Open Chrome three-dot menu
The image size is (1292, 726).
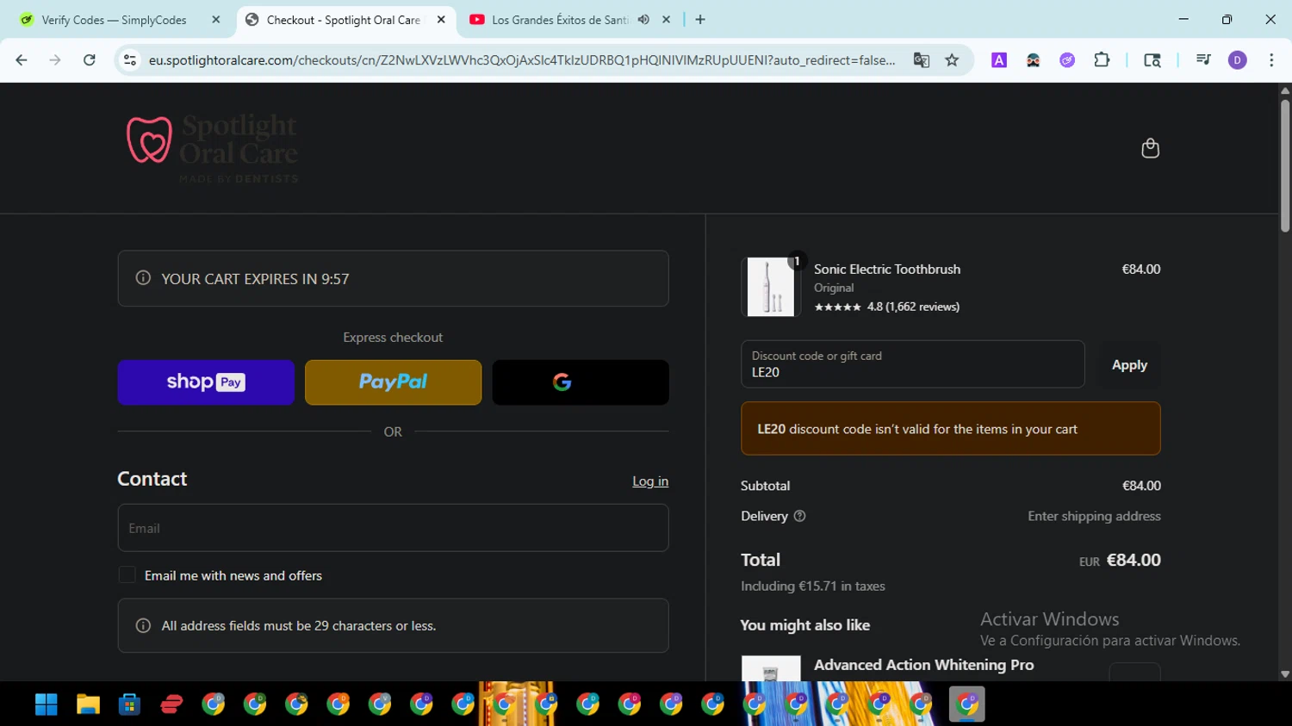(x=1271, y=60)
